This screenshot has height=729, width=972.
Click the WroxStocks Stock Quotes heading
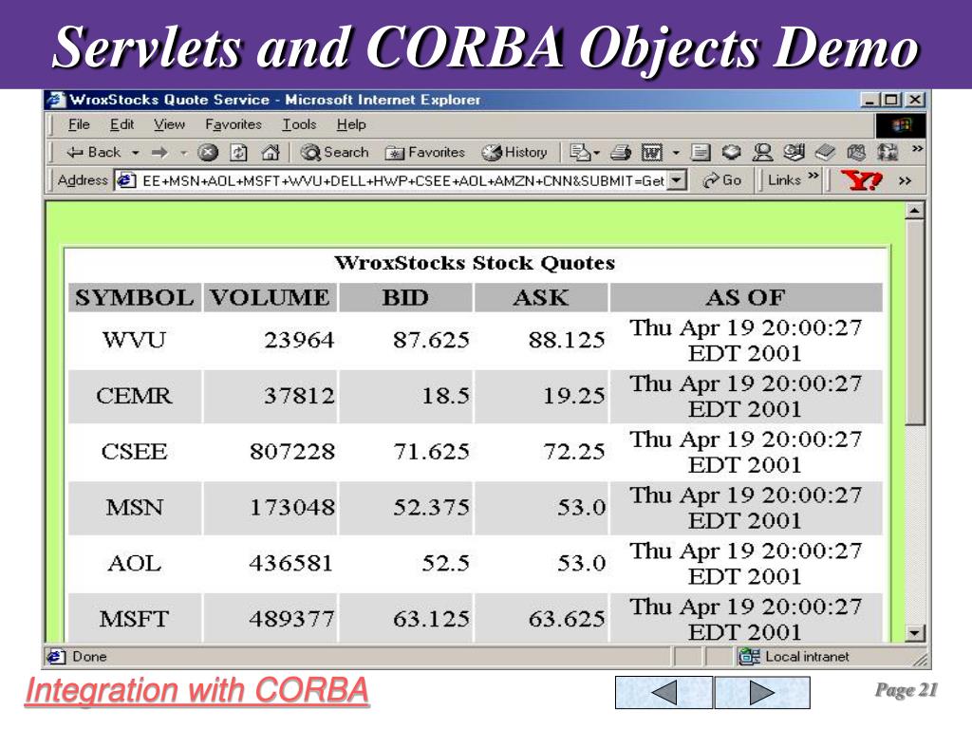pyautogui.click(x=475, y=263)
